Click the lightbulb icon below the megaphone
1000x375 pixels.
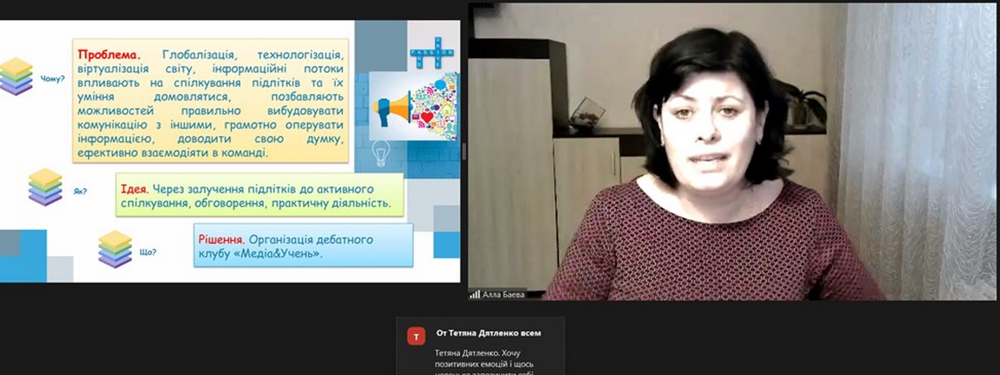tap(380, 153)
